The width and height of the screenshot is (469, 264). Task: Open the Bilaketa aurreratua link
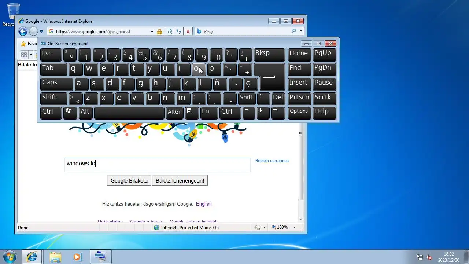(x=272, y=161)
